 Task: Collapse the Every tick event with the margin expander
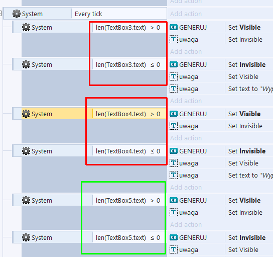coord(1,13)
